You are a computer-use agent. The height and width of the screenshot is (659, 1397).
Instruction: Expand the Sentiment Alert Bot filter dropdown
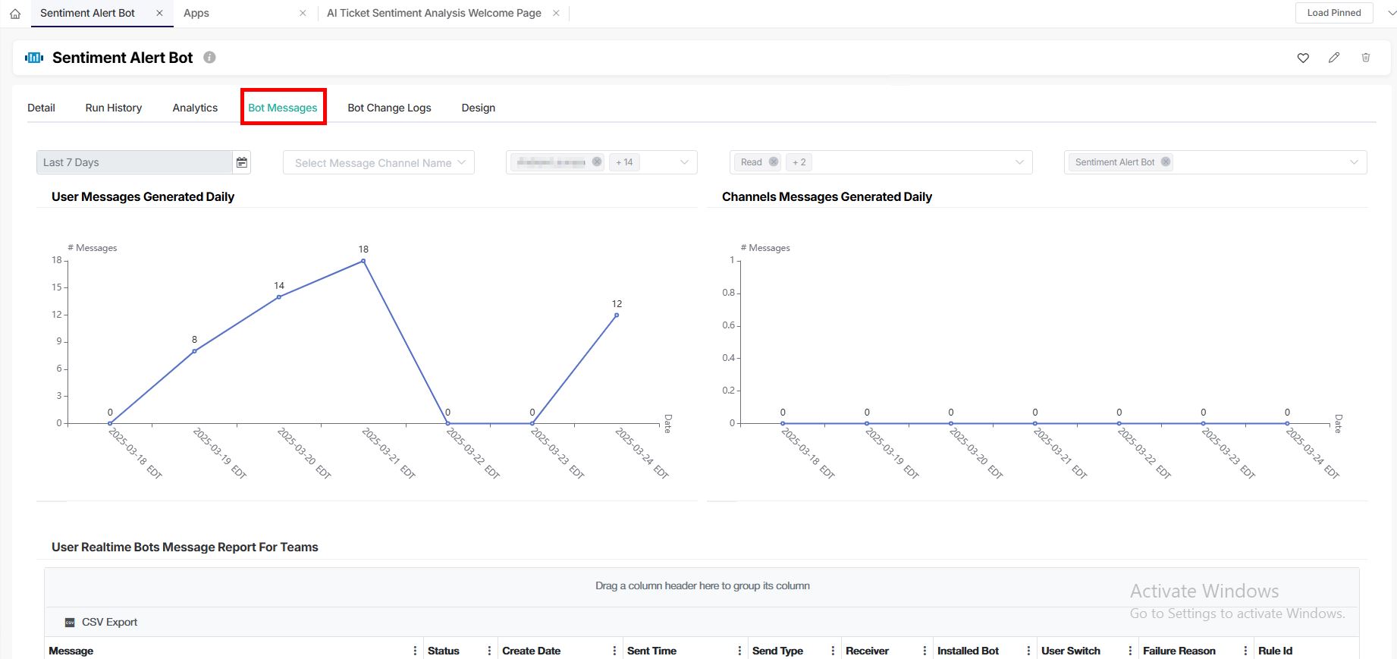1354,162
